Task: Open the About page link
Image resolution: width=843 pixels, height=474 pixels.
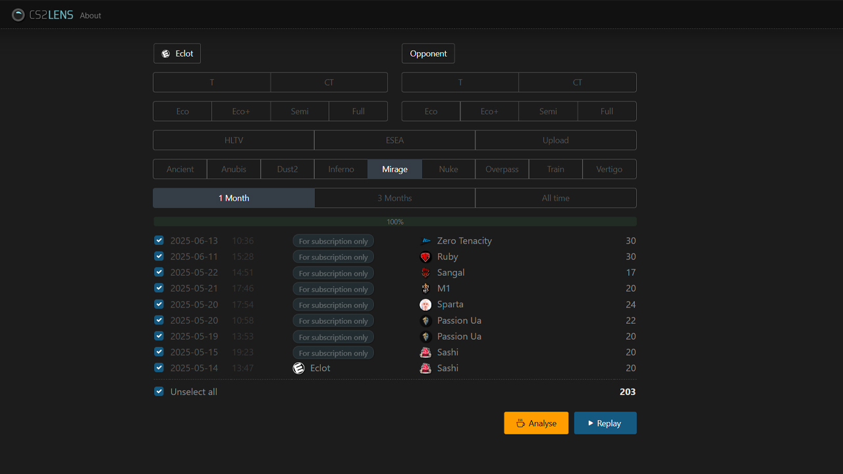Action: click(x=90, y=15)
